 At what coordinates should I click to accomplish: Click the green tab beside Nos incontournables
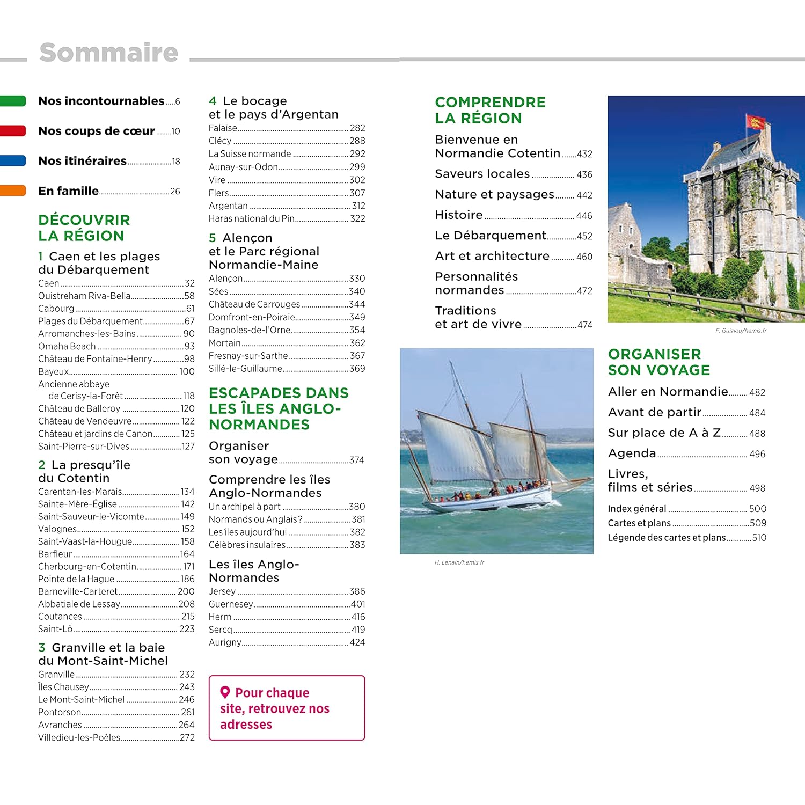pos(13,101)
